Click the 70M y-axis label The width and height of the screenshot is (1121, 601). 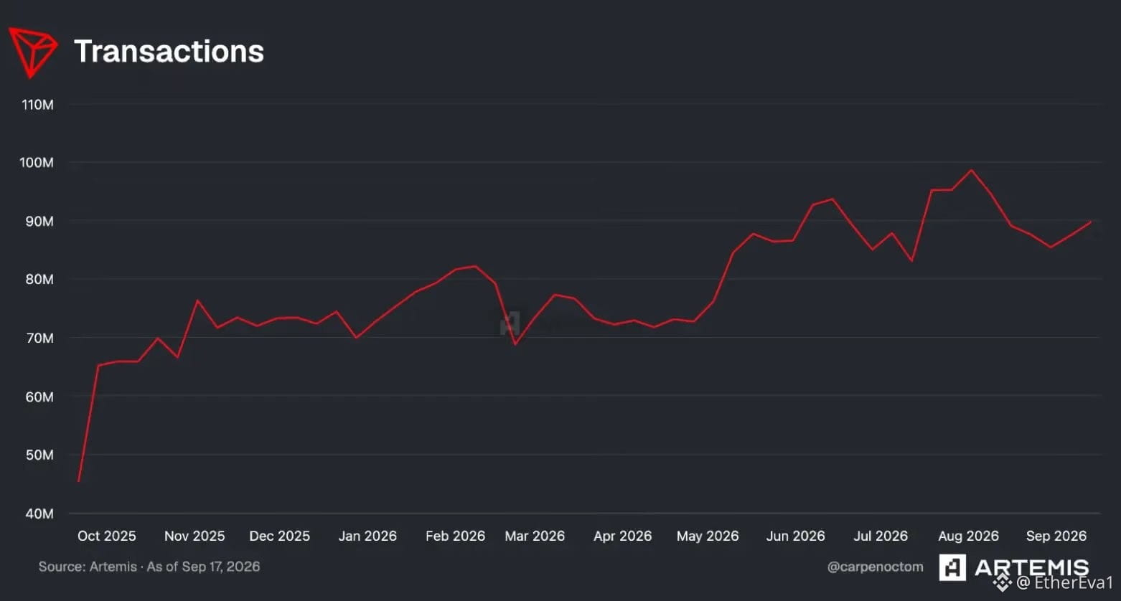pyautogui.click(x=39, y=338)
